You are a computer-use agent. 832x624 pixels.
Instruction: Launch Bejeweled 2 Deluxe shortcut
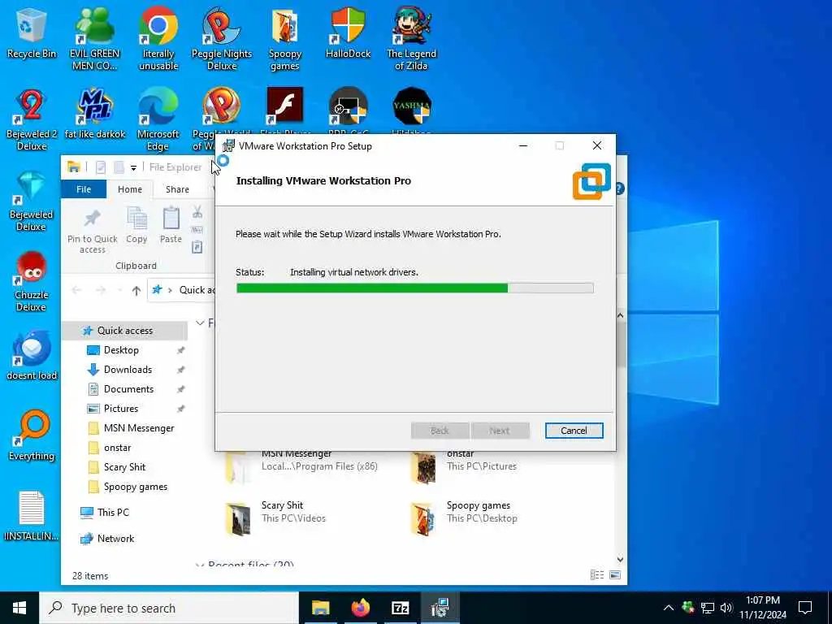tap(32, 119)
